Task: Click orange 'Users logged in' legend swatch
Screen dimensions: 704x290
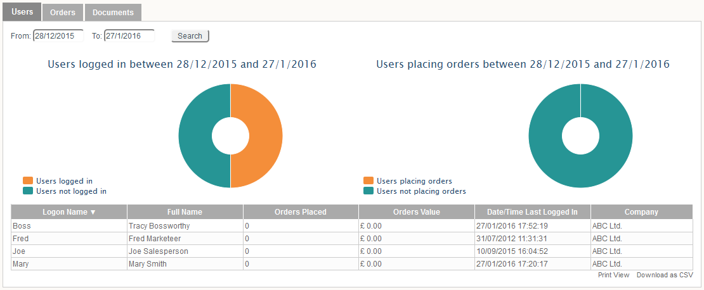Action: pyautogui.click(x=27, y=181)
